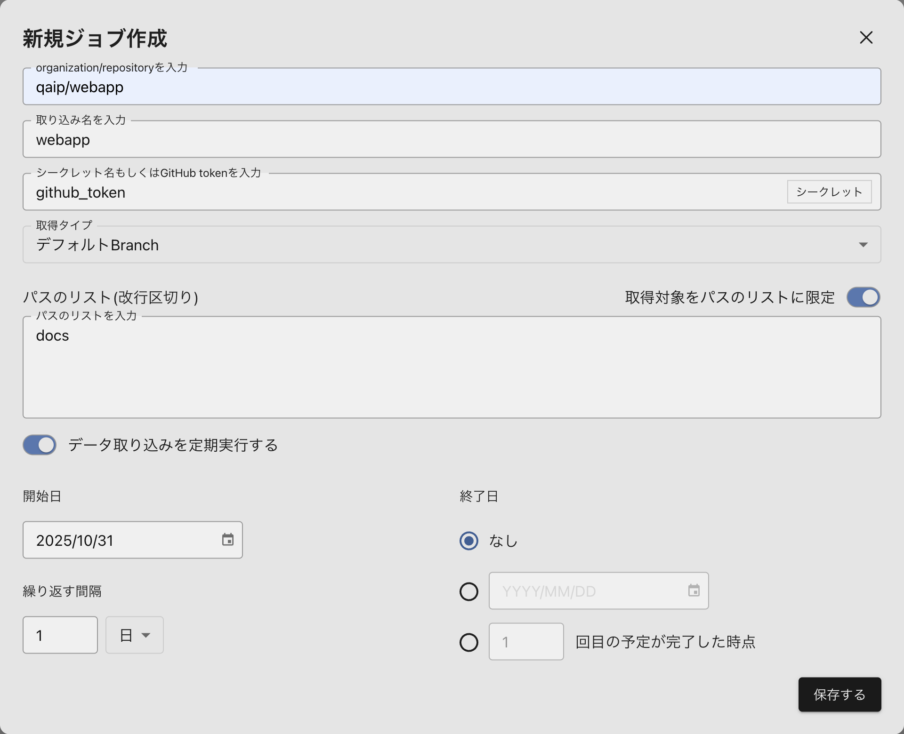Viewport: 904px width, 734px height.
Task: Turn off データ取り込みを定期実行する toggle
Action: pyautogui.click(x=40, y=445)
